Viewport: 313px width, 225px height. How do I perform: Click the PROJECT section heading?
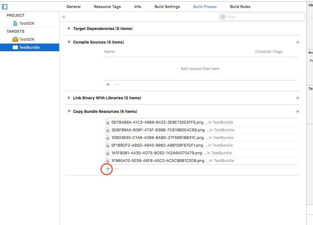tap(16, 15)
